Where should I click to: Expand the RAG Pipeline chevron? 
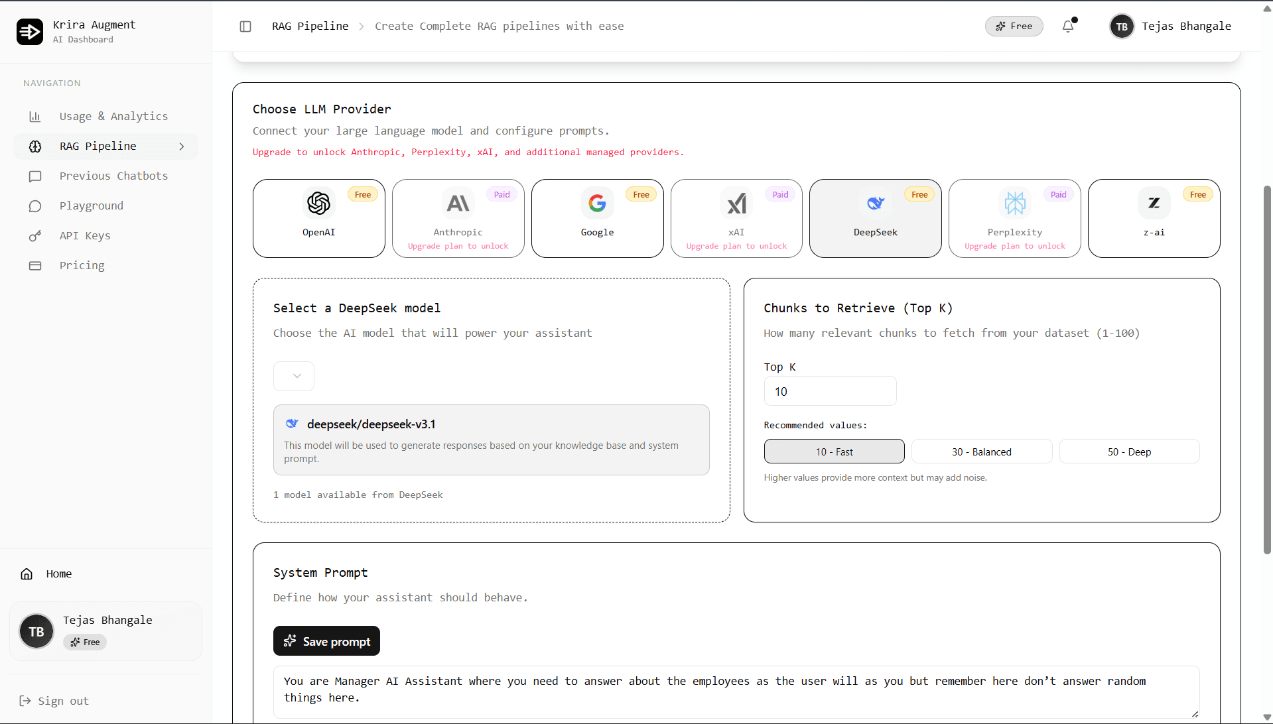click(182, 147)
